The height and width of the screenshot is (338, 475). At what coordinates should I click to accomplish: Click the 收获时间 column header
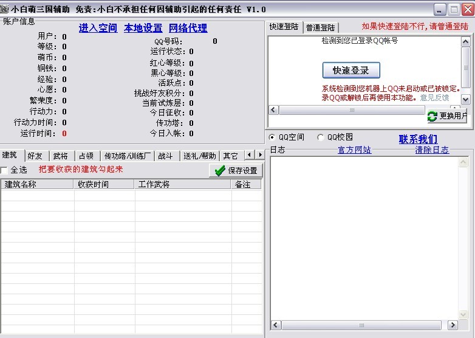(x=94, y=184)
